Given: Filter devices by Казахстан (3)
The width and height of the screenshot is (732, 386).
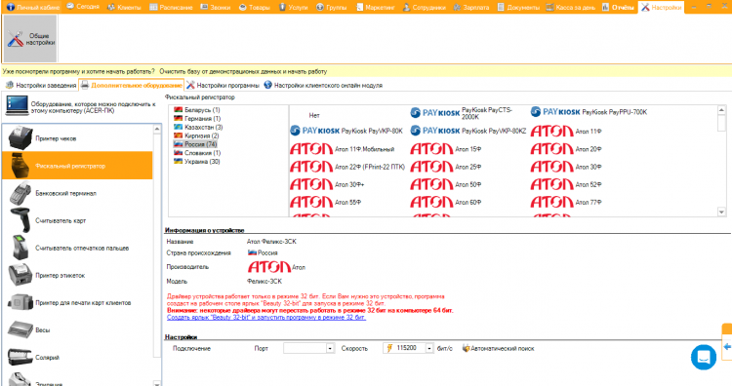Looking at the screenshot, I should (x=198, y=127).
